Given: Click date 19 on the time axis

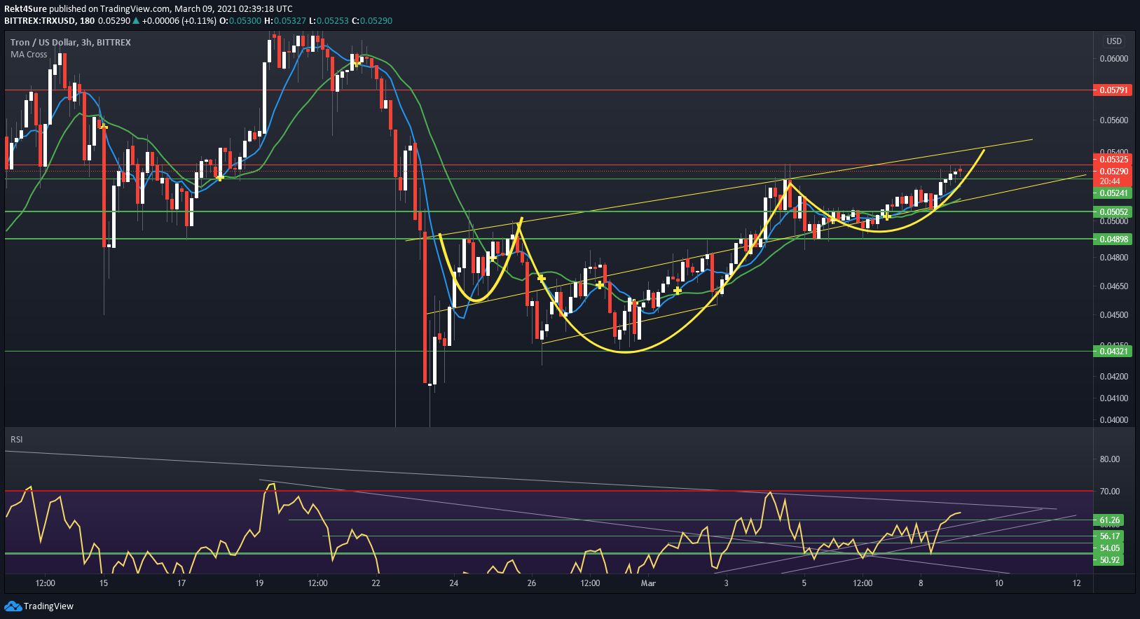Looking at the screenshot, I should (259, 583).
